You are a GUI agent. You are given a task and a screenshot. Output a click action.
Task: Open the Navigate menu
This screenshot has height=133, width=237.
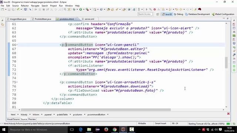[x=35, y=6]
